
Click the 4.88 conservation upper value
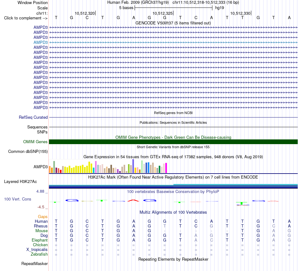click(40, 191)
